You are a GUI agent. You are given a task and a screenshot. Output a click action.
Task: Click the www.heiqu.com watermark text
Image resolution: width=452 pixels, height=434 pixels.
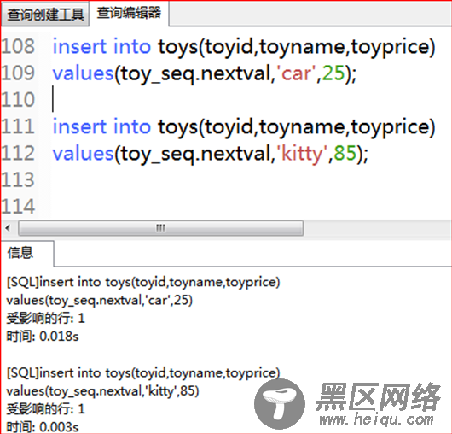[376, 419]
